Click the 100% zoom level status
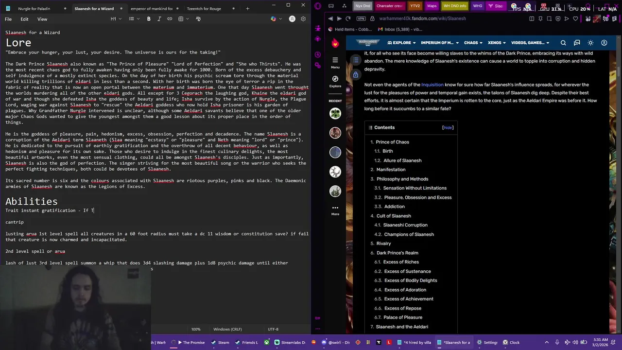The height and width of the screenshot is (350, 622). pos(196,329)
